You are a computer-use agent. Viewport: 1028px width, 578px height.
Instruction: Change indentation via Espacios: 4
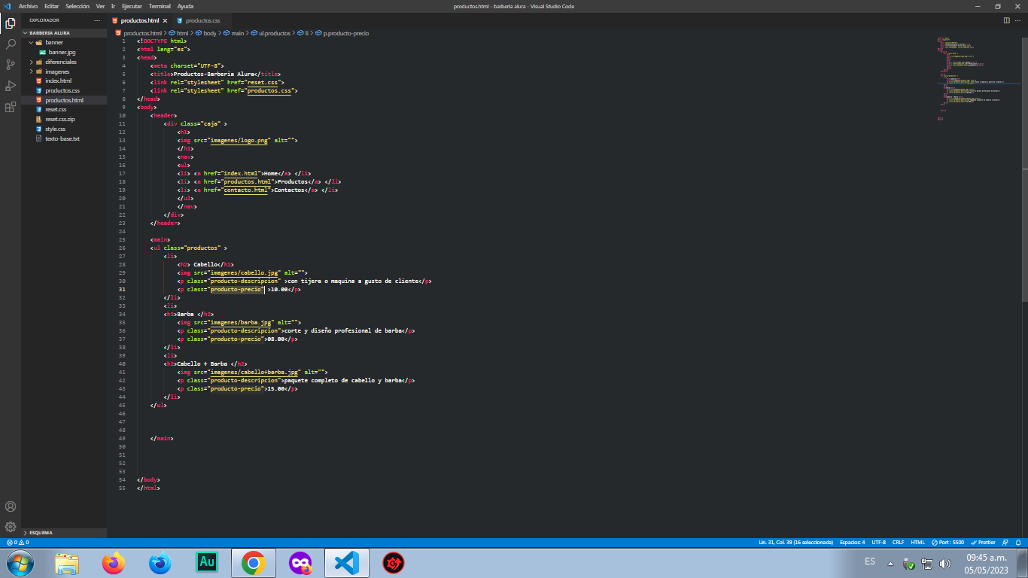click(x=852, y=542)
